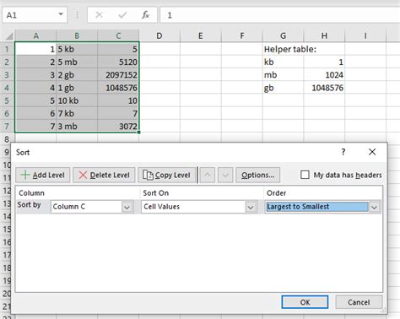Open the Sort On Cell Values dropdown
400x319 pixels.
coord(251,207)
